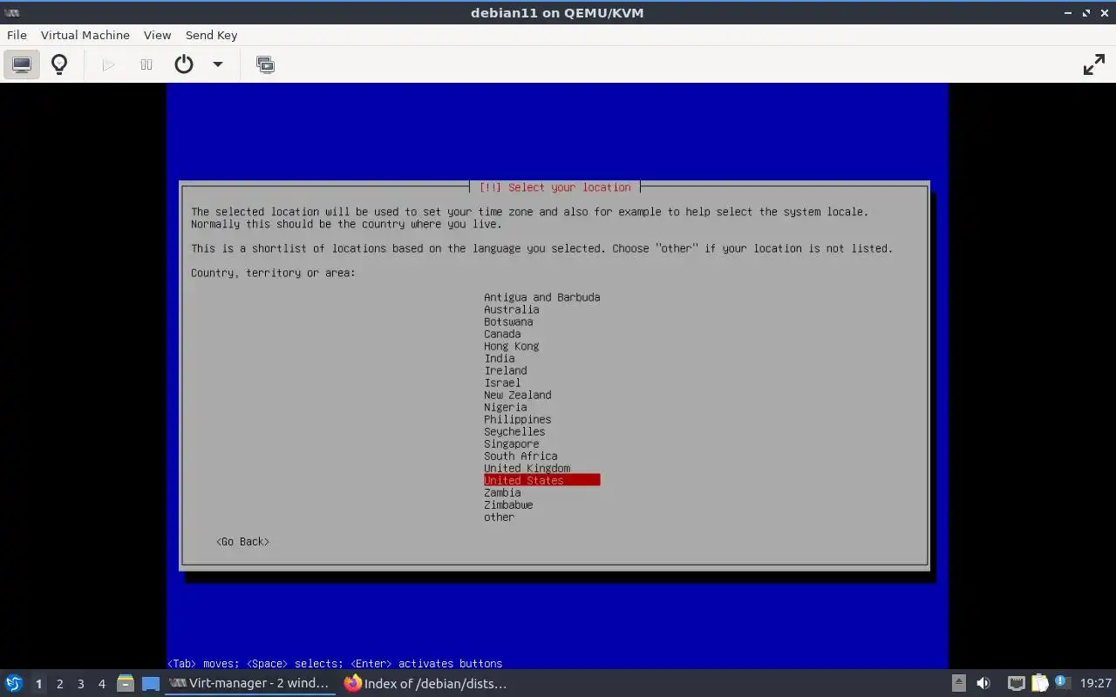The height and width of the screenshot is (697, 1116).
Task: Pause the virtual machine
Action: (146, 64)
